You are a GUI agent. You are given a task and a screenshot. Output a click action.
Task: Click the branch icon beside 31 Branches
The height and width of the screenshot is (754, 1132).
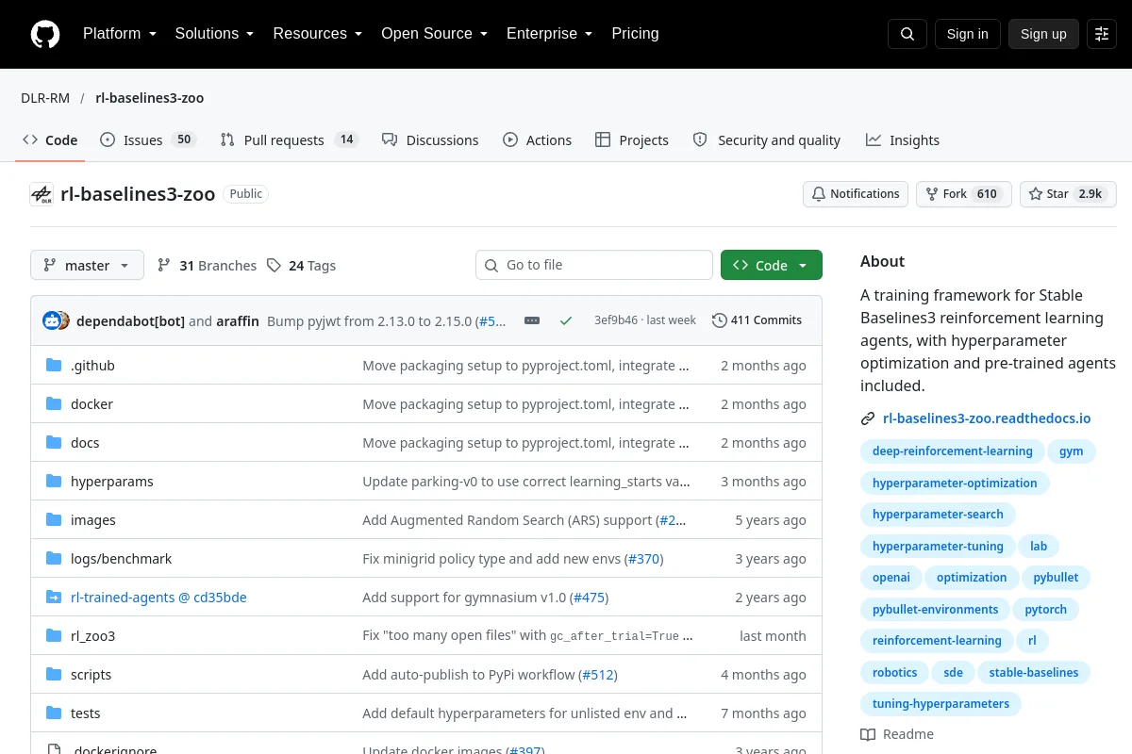click(x=164, y=266)
